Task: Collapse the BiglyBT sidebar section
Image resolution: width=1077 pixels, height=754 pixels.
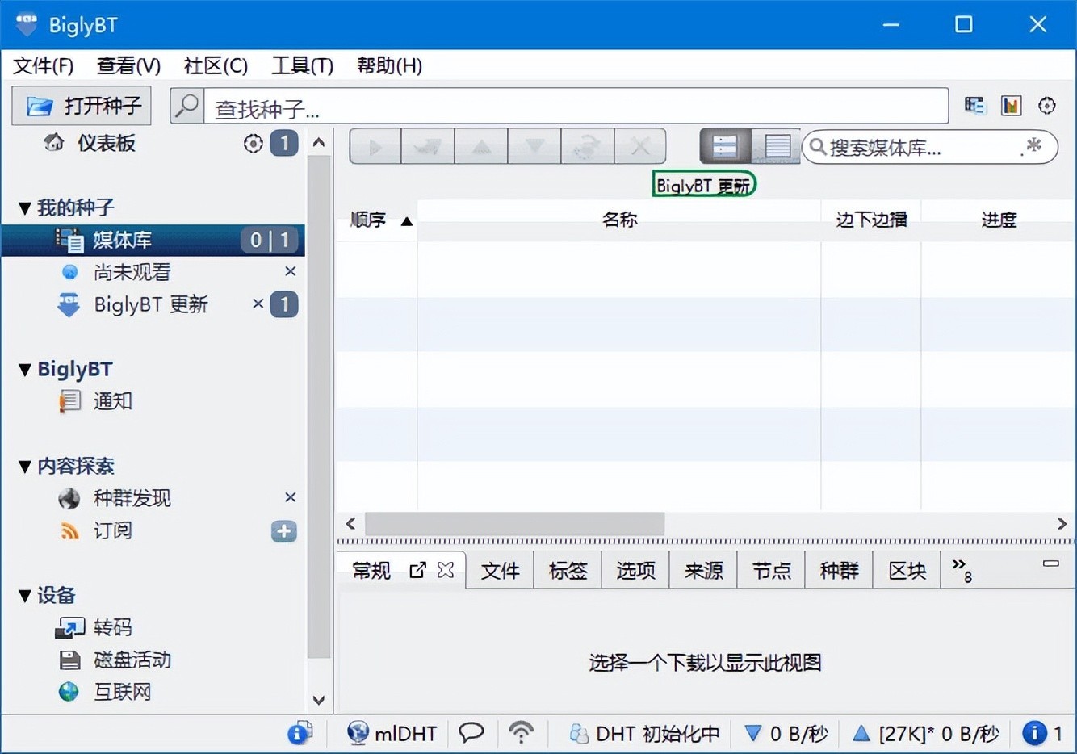Action: 25,370
